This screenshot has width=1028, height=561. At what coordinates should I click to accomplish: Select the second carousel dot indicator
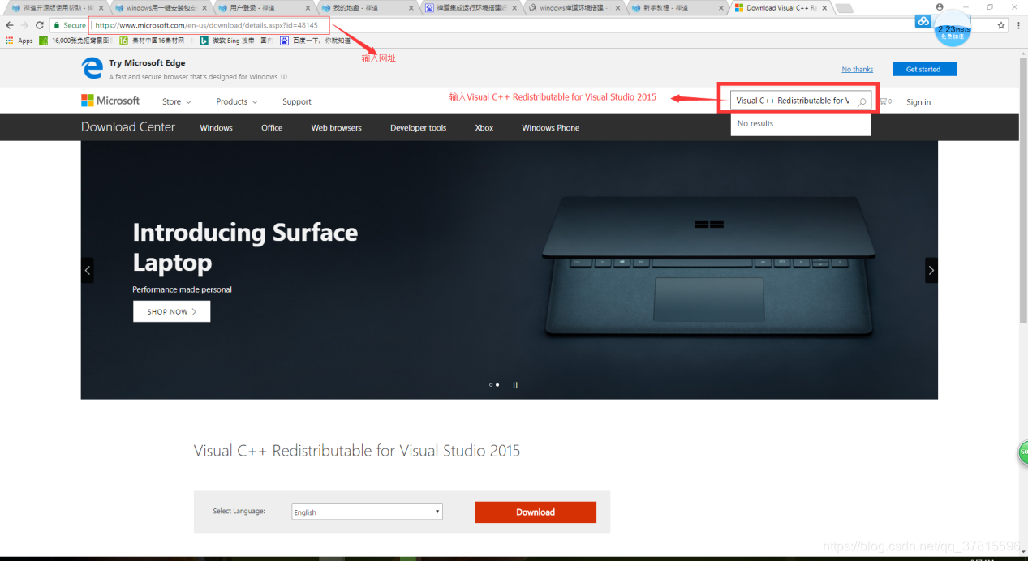click(x=497, y=385)
